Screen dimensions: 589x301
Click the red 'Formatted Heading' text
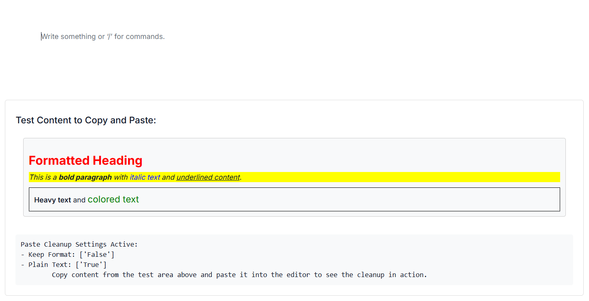(85, 161)
